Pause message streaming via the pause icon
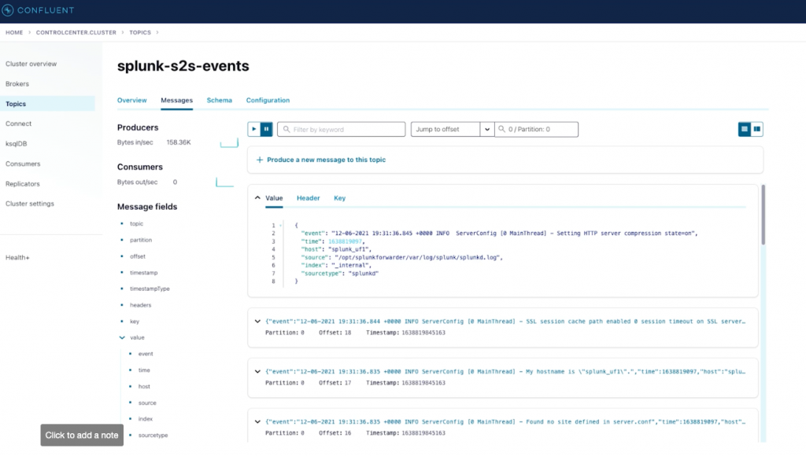This screenshot has width=806, height=456. click(265, 128)
